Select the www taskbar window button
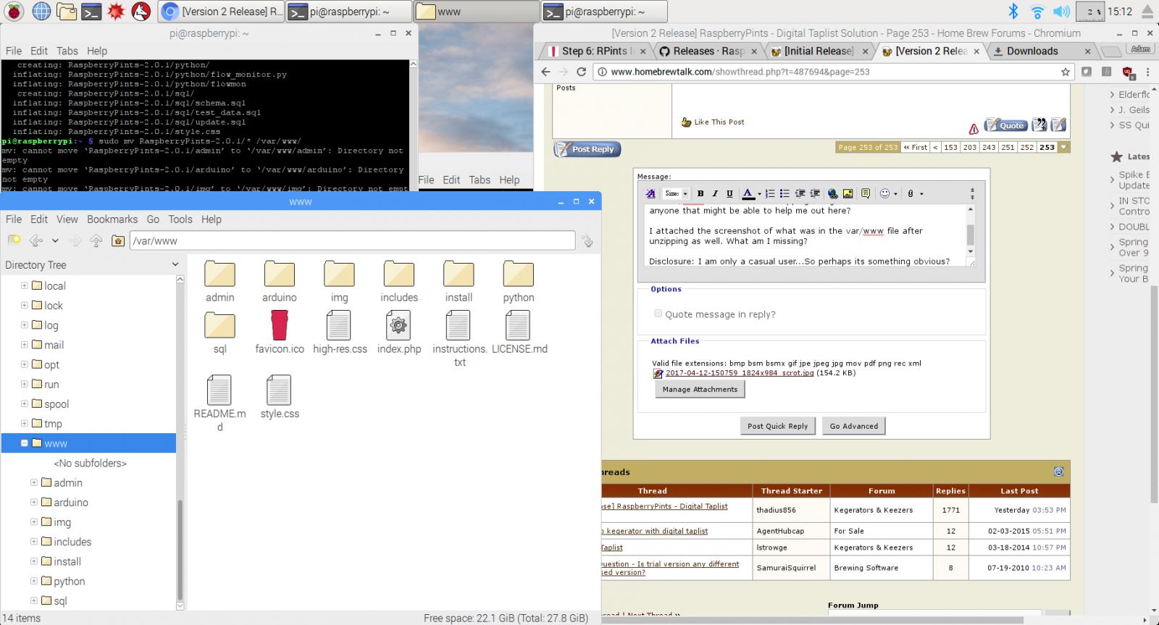Screen dimensions: 1159x625 click(477, 12)
